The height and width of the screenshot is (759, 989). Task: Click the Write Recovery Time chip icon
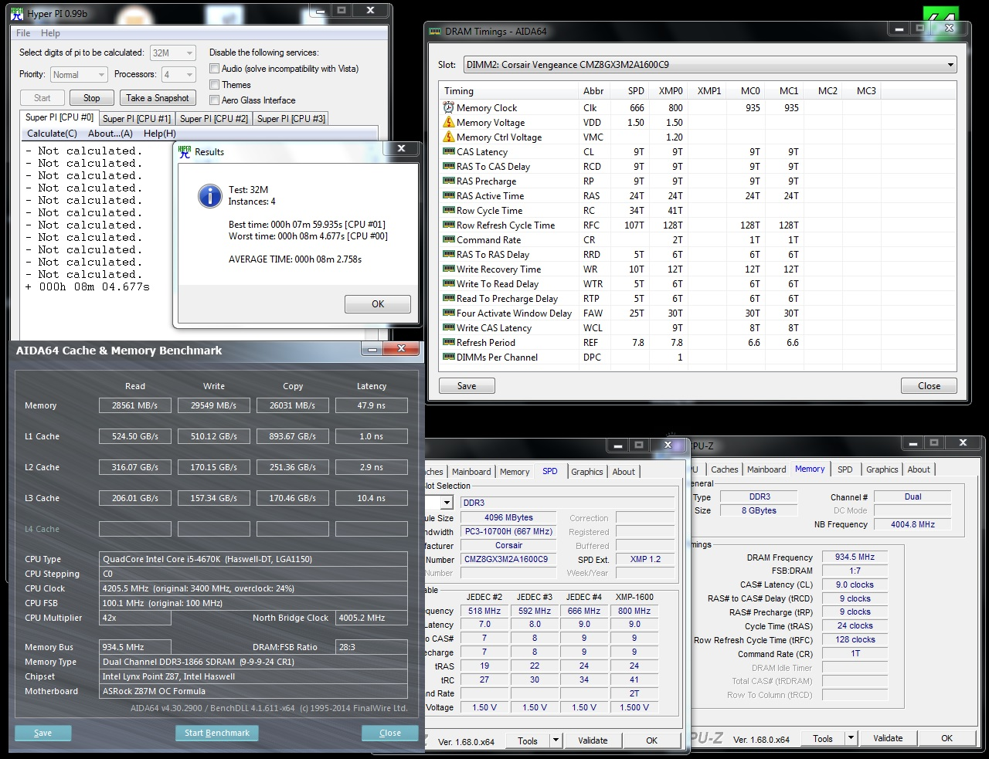449,269
